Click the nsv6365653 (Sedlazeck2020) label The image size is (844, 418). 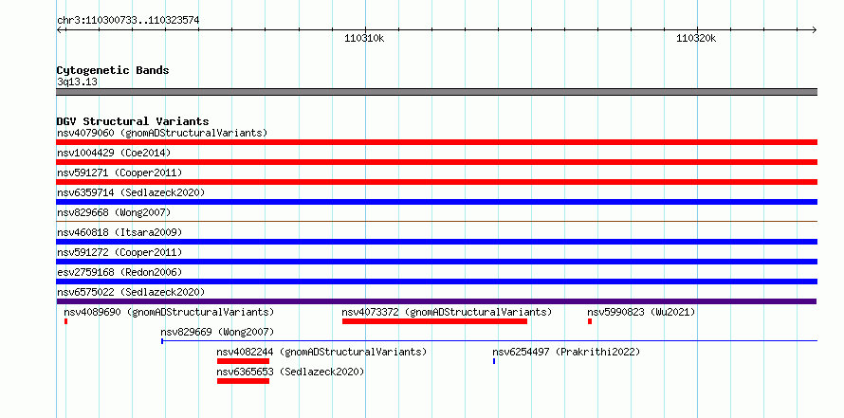pyautogui.click(x=291, y=372)
